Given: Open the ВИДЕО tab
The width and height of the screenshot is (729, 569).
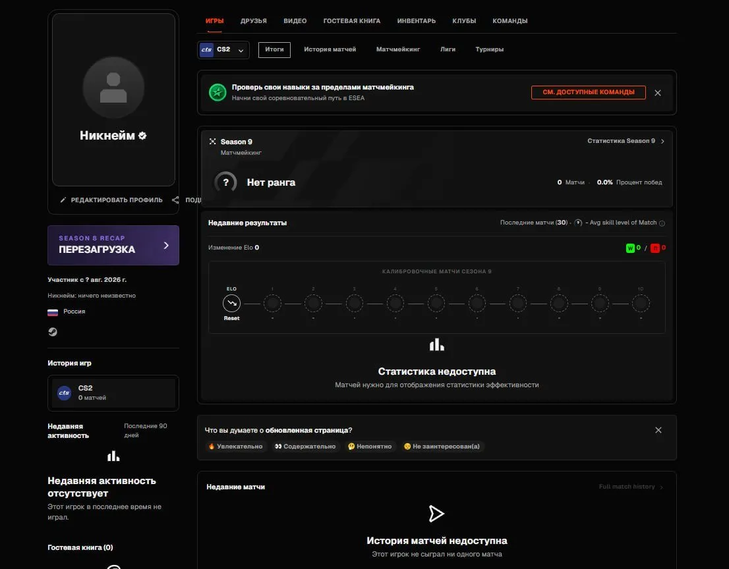Looking at the screenshot, I should coord(295,21).
